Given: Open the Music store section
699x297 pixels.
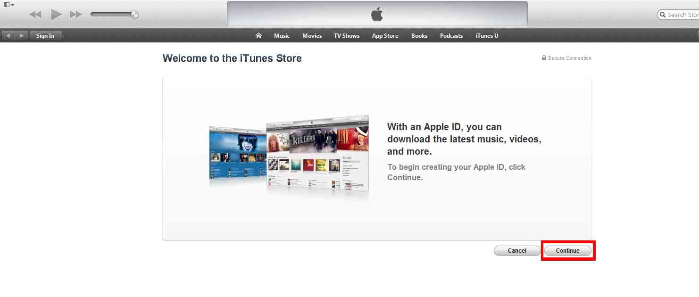Looking at the screenshot, I should 282,36.
